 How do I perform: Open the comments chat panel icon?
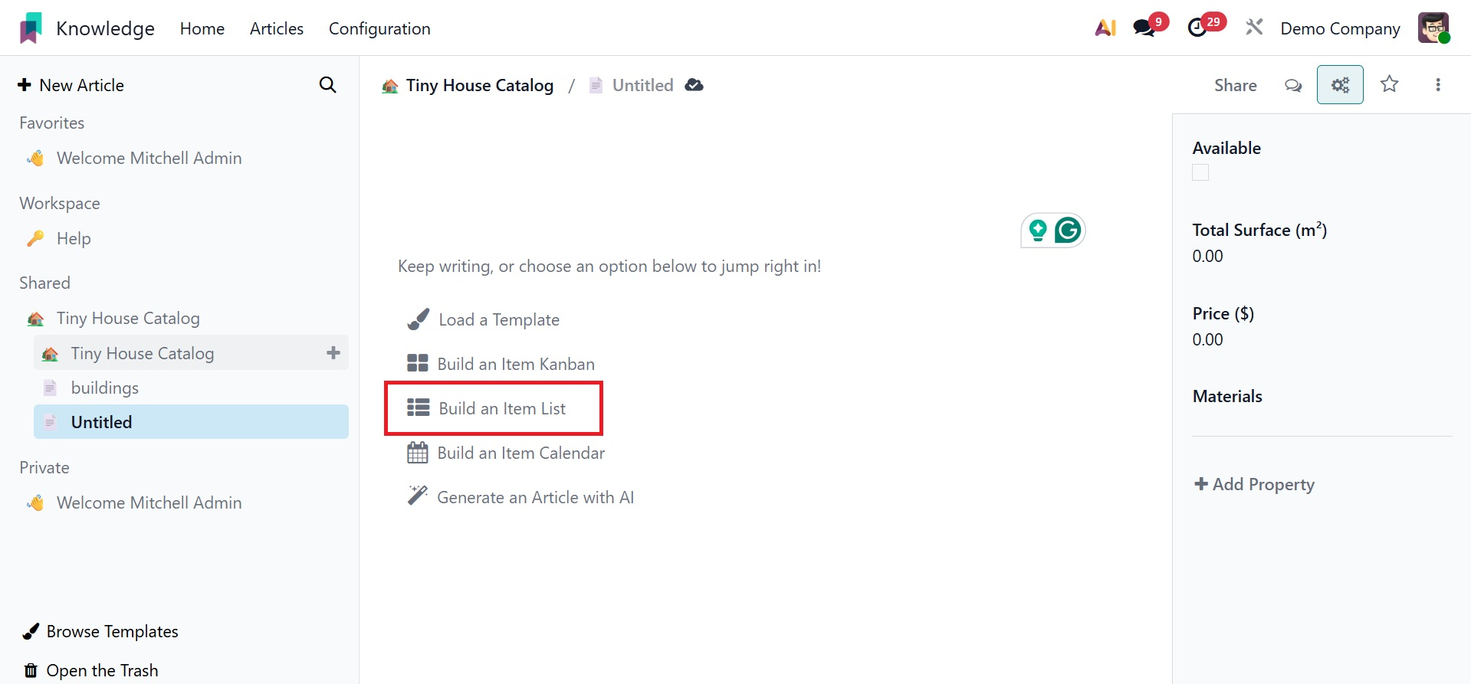pos(1293,85)
